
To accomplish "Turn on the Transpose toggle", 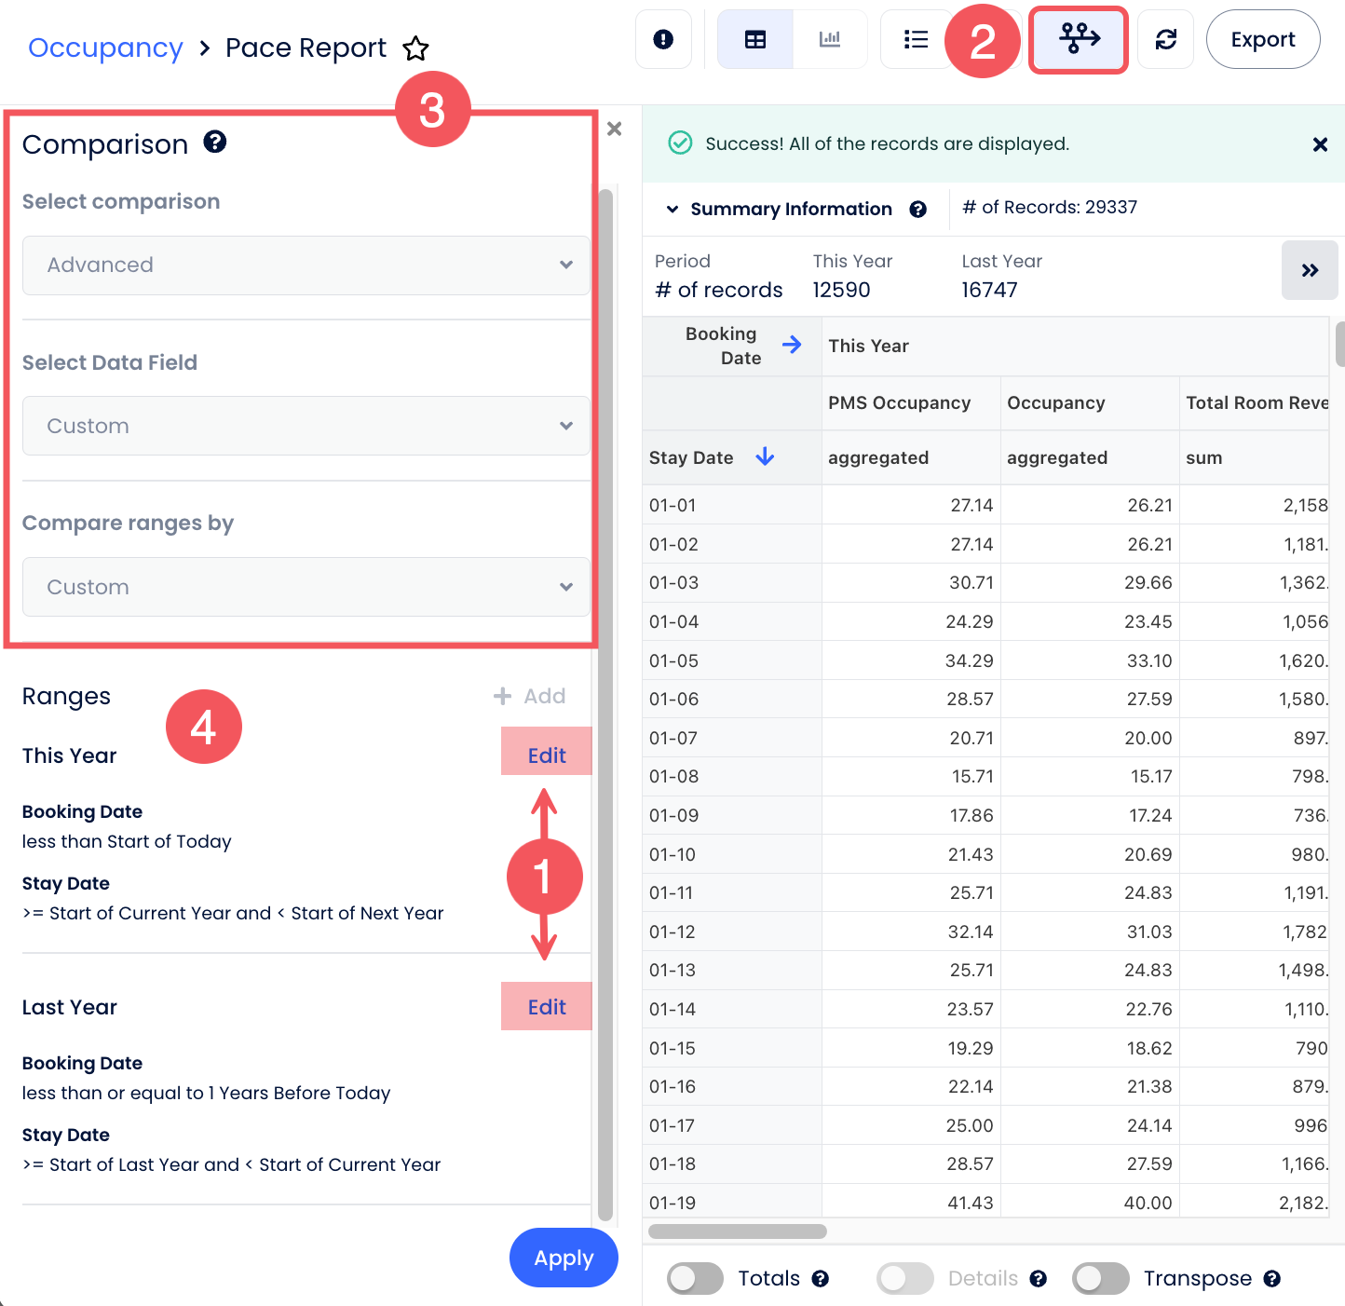I will (1100, 1278).
